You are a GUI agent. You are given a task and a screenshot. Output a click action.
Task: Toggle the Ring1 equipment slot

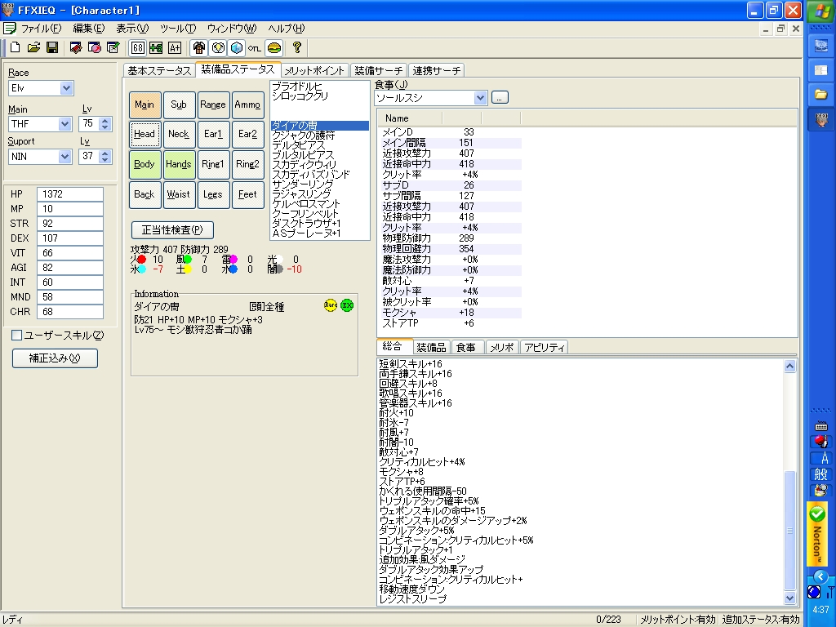coord(213,164)
